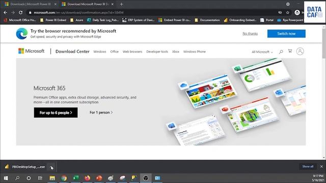Viewport: 326px width, 183px height.
Task: Click the site lock icon in the address bar
Action: pos(30,13)
